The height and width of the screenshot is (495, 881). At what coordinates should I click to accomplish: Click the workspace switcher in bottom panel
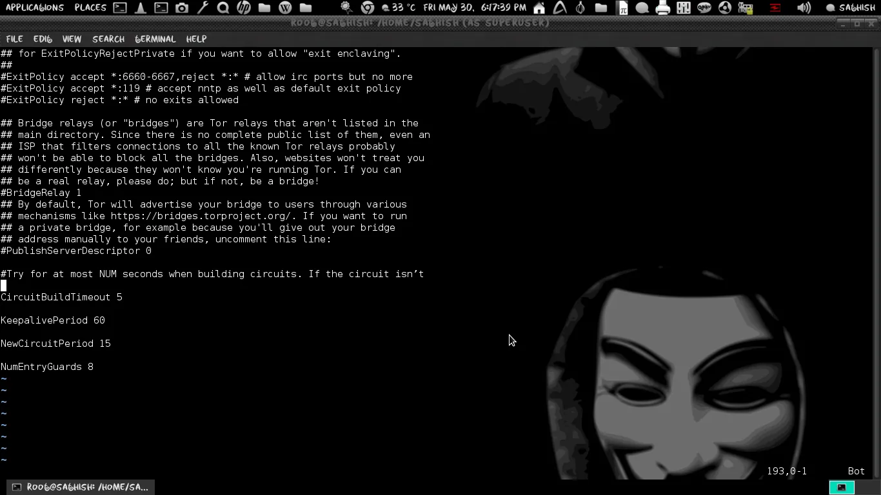[842, 487]
